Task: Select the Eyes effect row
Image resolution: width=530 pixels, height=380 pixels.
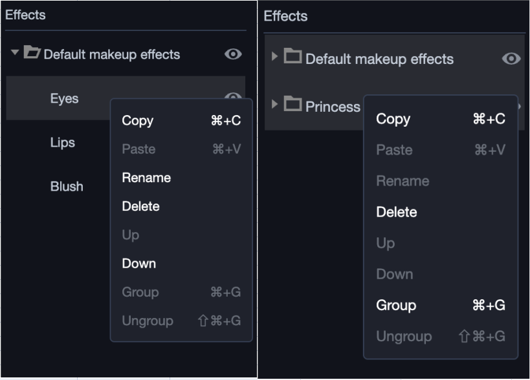Action: pos(64,99)
